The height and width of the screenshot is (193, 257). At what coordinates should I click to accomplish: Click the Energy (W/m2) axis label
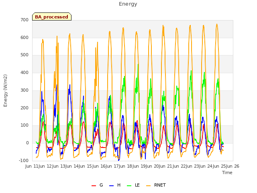(x=5, y=90)
